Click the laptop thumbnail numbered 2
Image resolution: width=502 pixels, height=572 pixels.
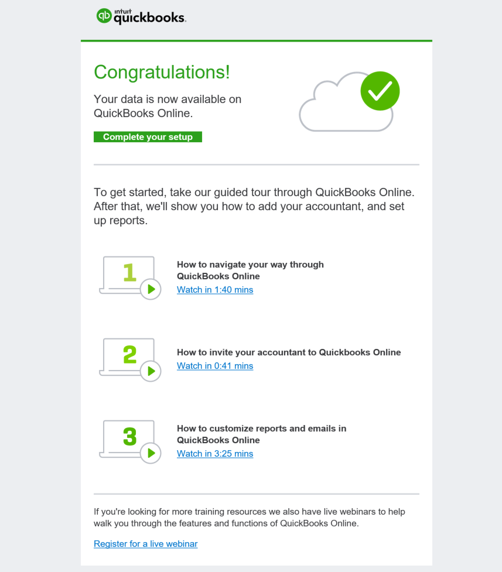[128, 356]
